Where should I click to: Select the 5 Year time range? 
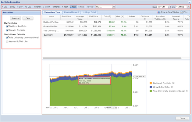click(x=82, y=6)
